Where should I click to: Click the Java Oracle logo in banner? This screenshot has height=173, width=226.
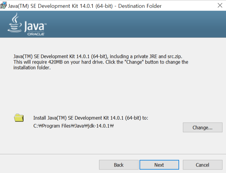27,24
